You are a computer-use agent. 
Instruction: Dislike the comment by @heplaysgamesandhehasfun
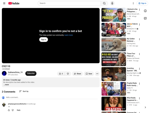point(12,110)
